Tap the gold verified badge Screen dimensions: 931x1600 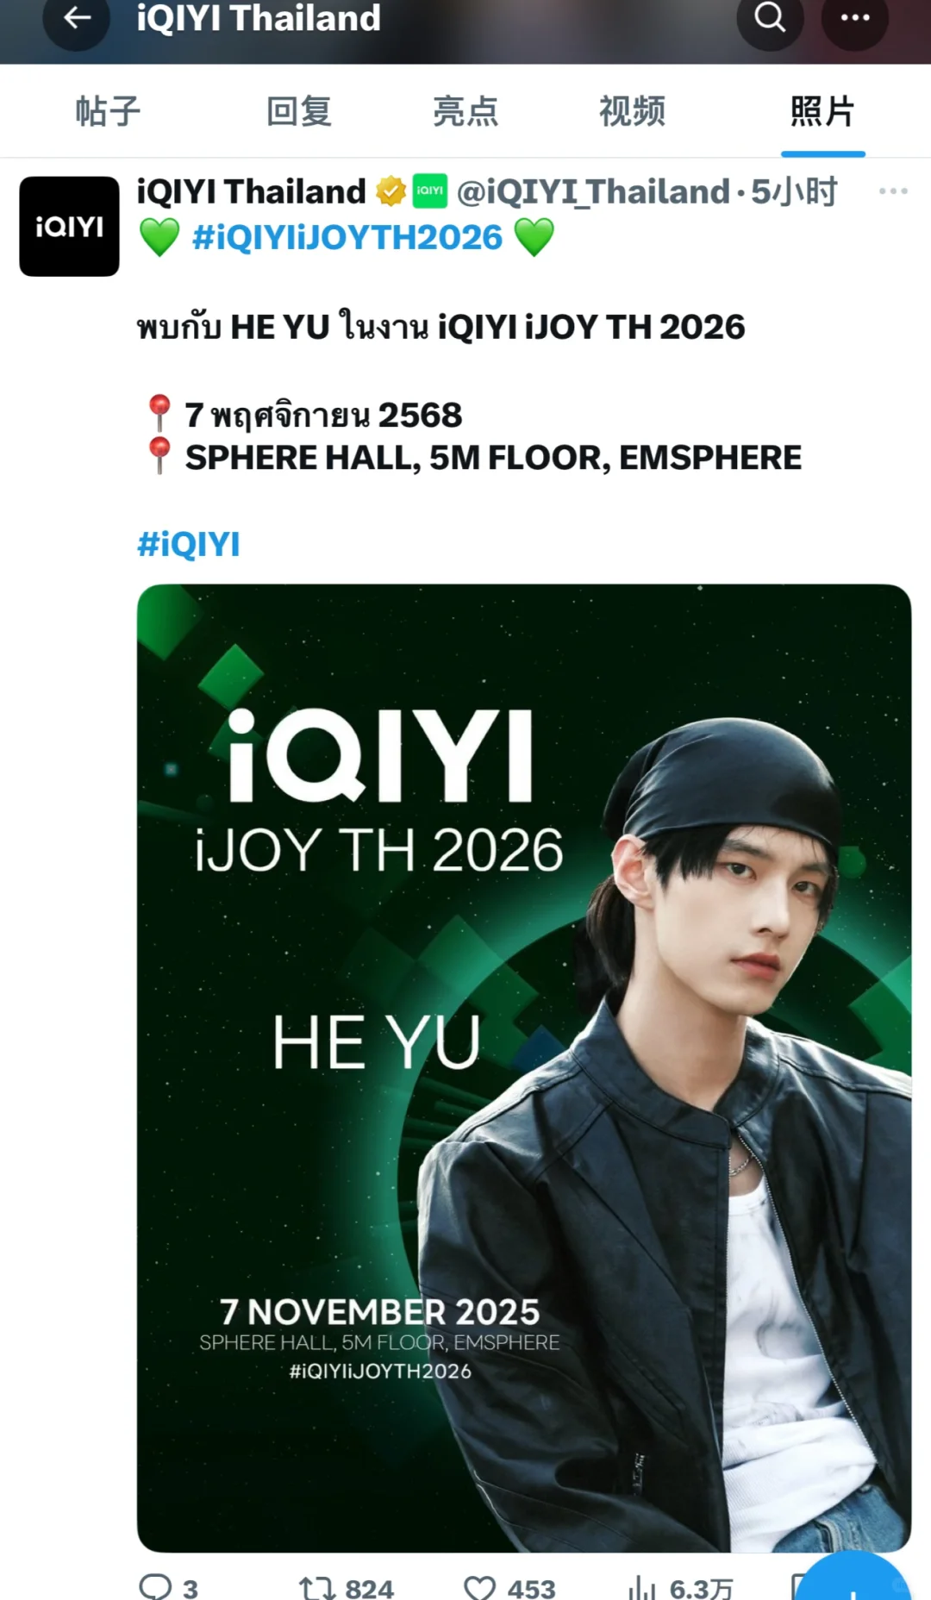391,191
